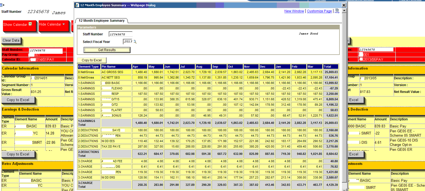The image size is (425, 191).
Task: Click the Staff Number field in Parameters
Action: (120, 34)
